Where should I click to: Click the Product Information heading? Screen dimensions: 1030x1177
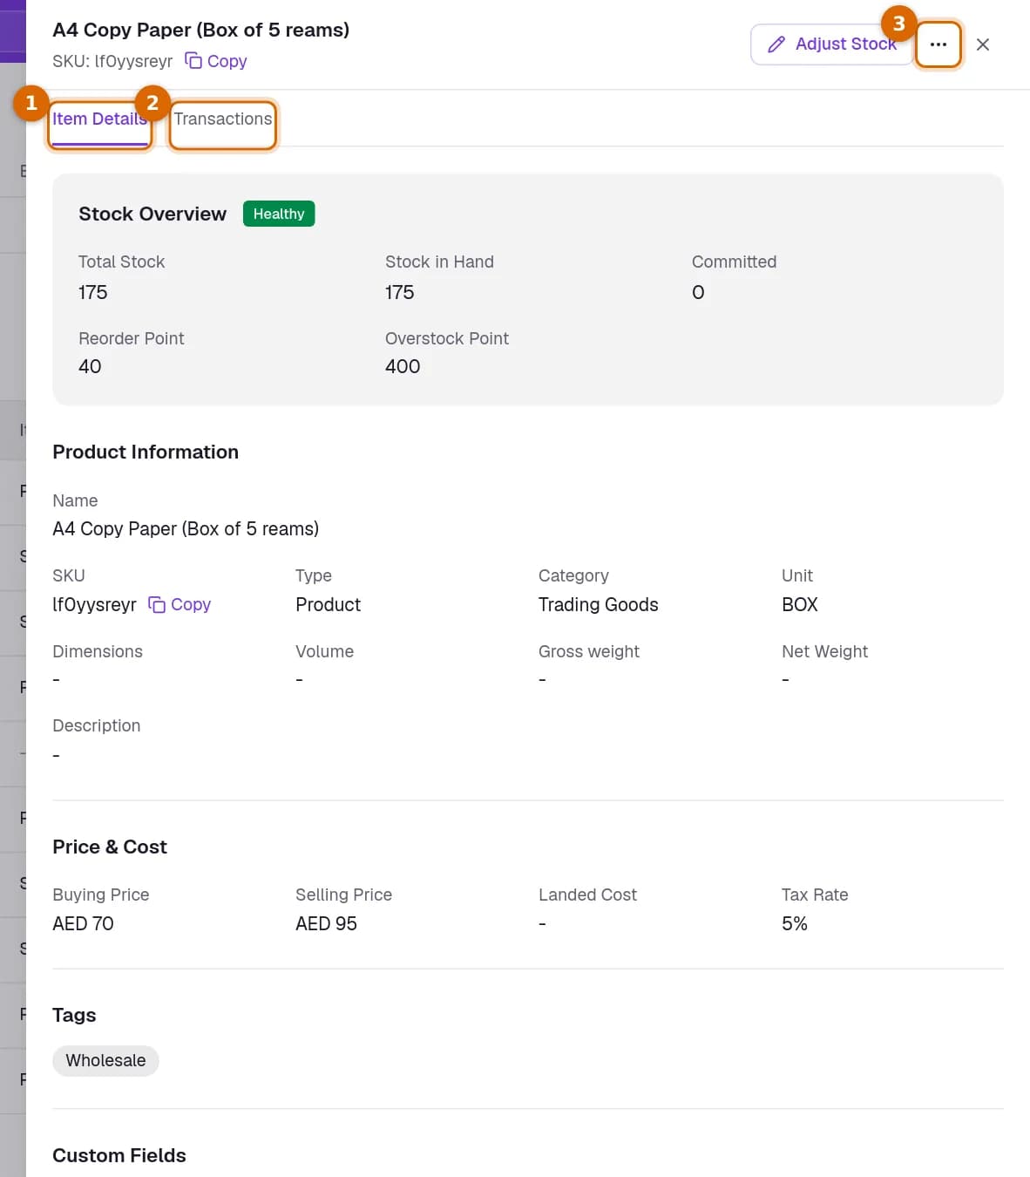point(146,452)
